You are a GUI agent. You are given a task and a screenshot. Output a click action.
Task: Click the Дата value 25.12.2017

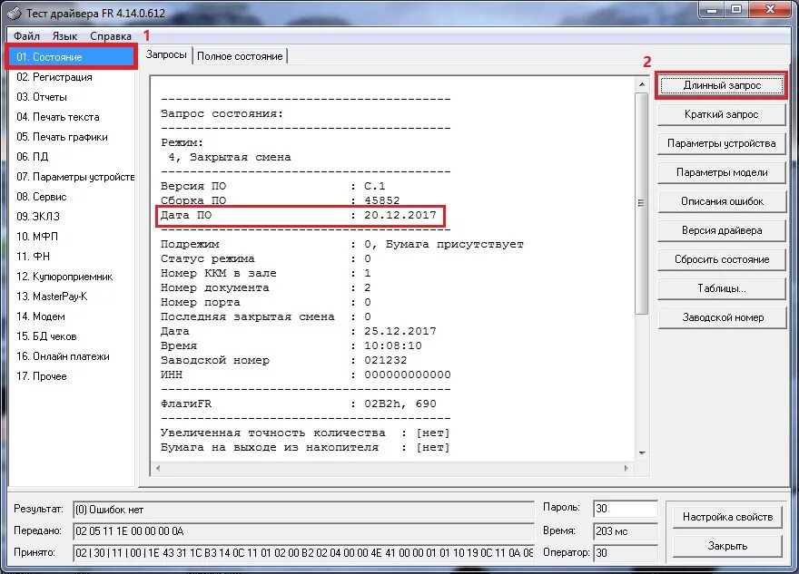pos(400,331)
